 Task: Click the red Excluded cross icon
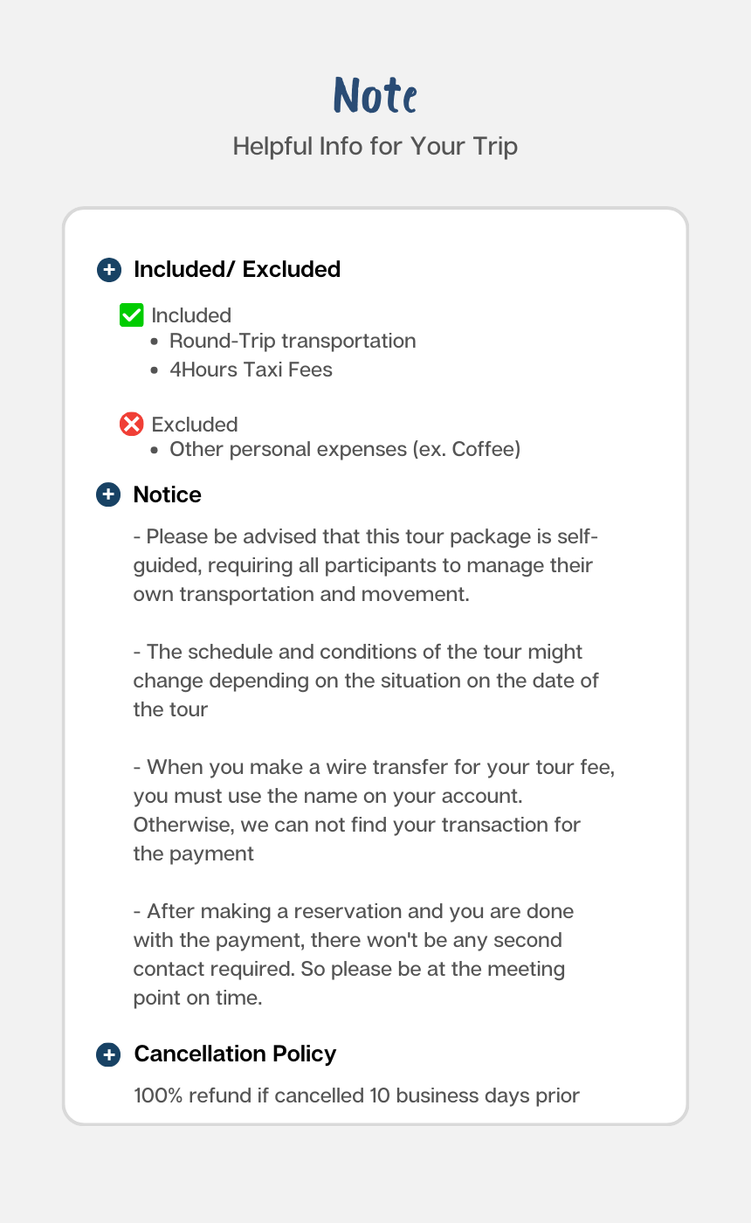coord(131,425)
